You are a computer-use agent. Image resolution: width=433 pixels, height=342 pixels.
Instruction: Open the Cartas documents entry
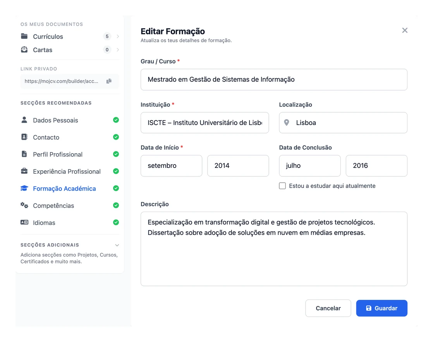tap(70, 50)
